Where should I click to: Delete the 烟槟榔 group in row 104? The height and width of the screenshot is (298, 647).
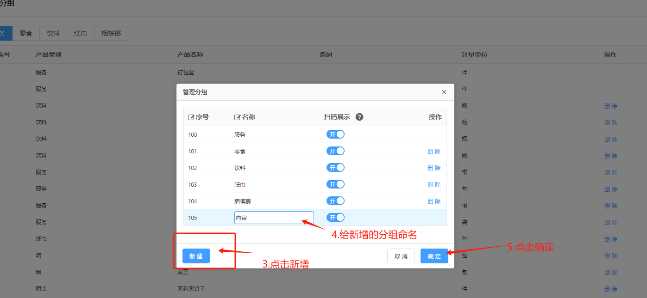pyautogui.click(x=434, y=201)
